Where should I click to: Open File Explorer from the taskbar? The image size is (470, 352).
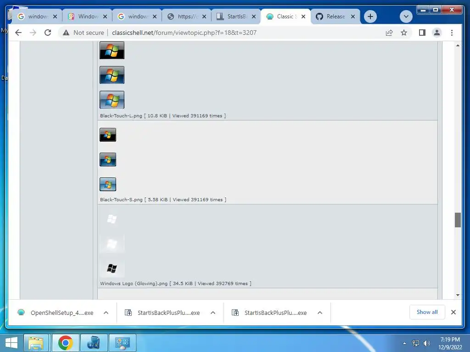pos(36,343)
